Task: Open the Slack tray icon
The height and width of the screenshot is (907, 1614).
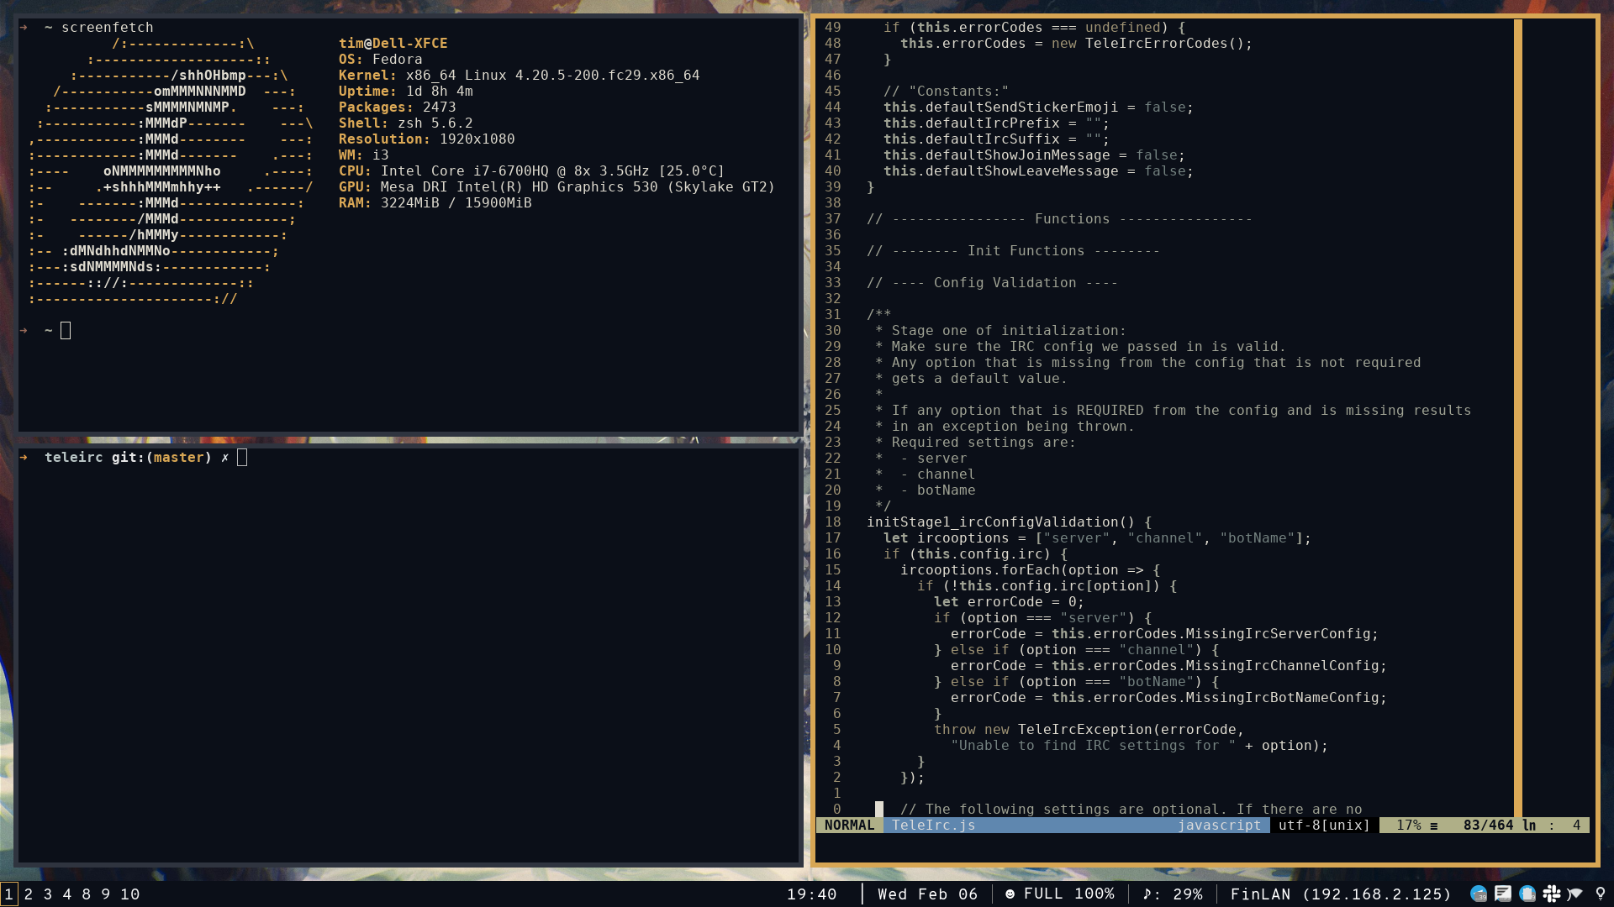Action: (x=1552, y=894)
